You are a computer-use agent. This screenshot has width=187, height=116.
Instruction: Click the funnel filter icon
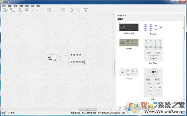pyautogui.click(x=86, y=10)
